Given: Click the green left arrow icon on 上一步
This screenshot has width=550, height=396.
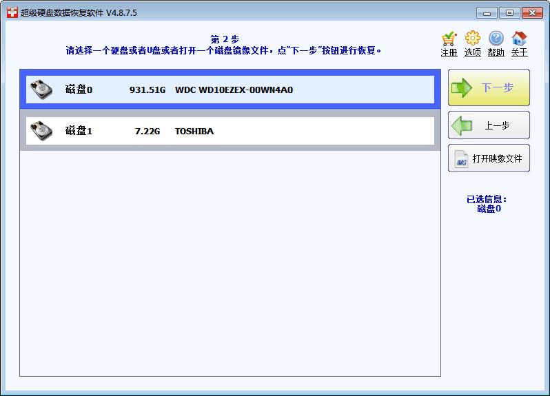Looking at the screenshot, I should pos(462,126).
